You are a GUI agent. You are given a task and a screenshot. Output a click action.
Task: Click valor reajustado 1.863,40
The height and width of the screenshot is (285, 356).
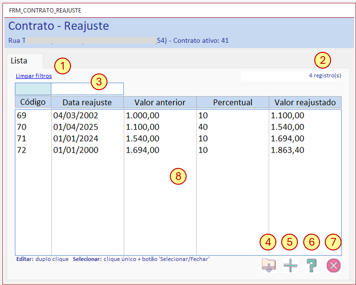[287, 150]
